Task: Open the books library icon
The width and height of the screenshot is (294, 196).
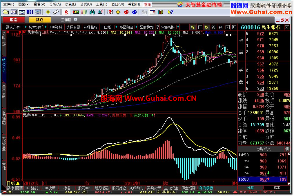Action: 160,12
